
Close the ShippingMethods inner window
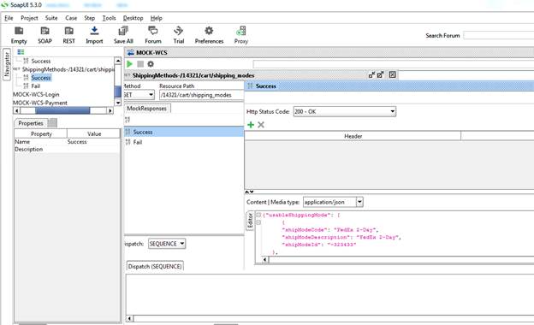tap(392, 75)
